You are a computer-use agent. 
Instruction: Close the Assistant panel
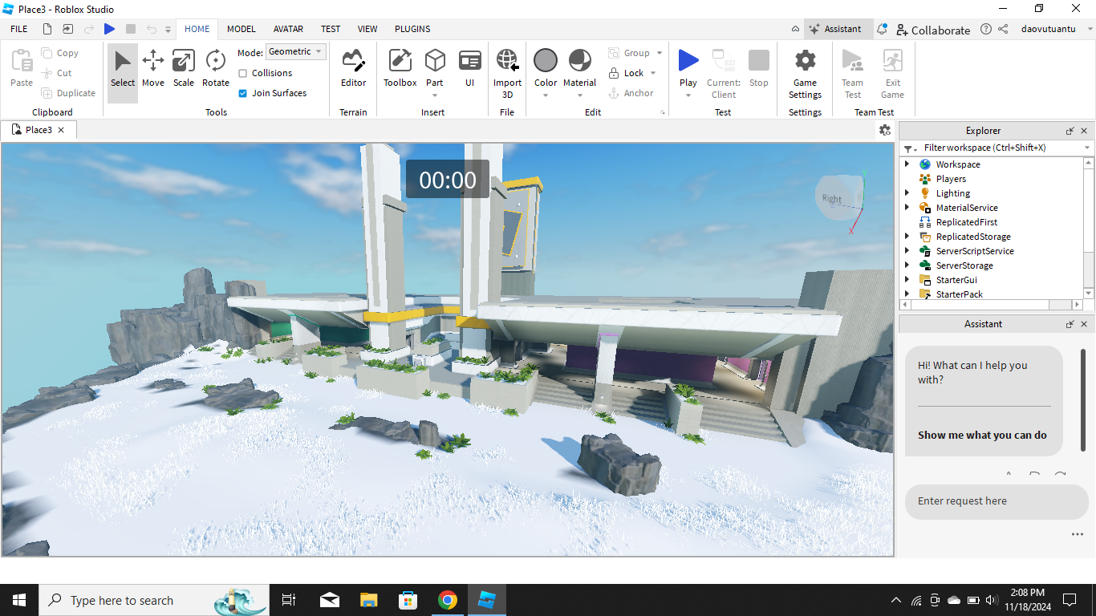[1084, 324]
